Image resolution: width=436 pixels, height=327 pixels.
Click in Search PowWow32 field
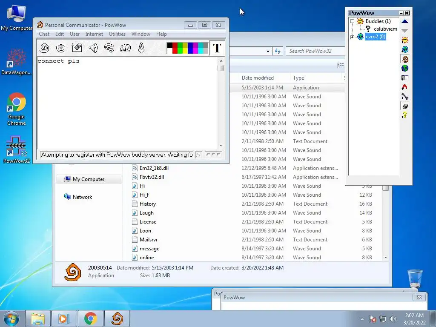point(315,51)
